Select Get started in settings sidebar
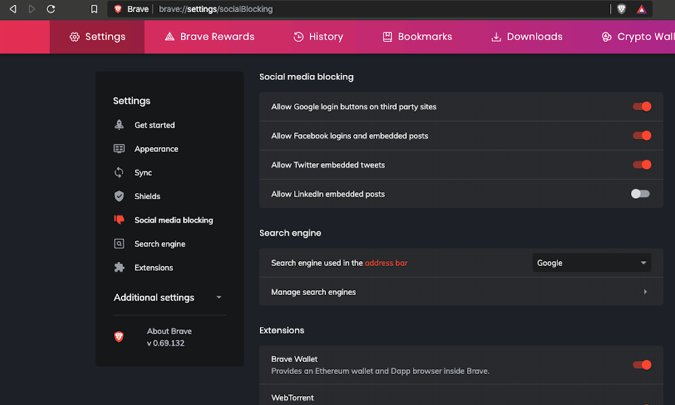Screen dimensions: 675x405 point(155,125)
